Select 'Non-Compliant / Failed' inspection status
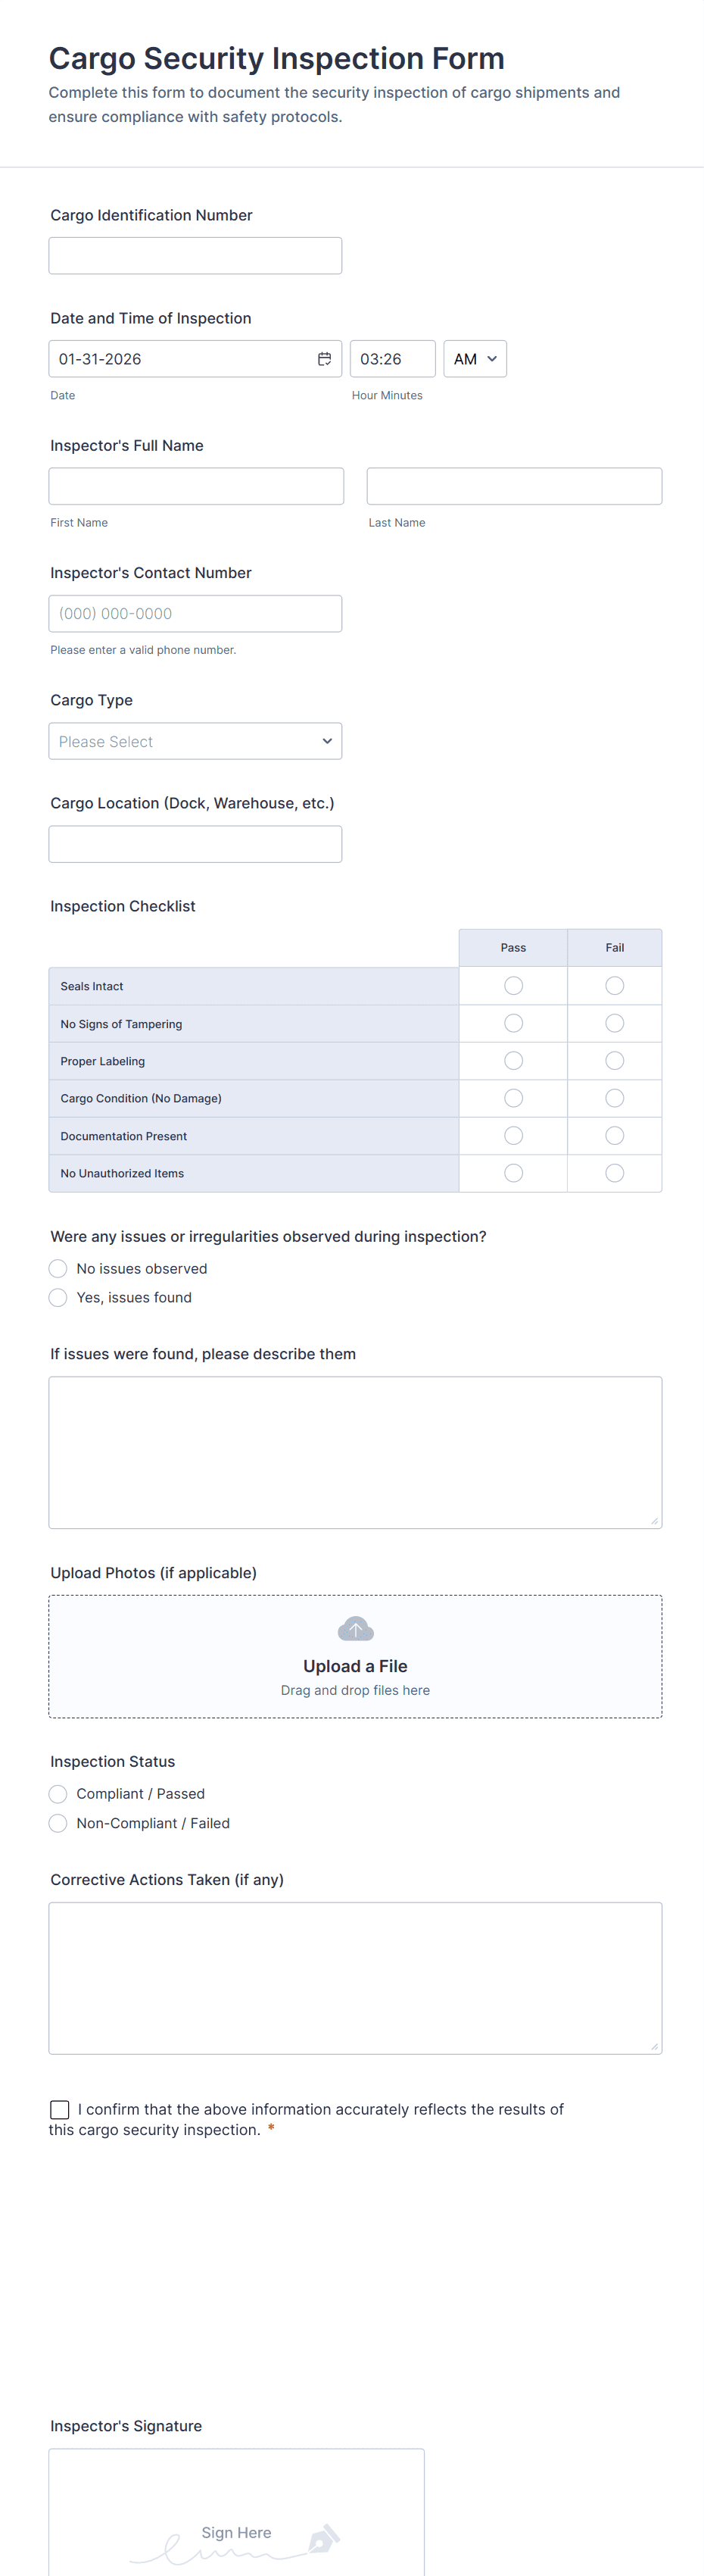Screen dimensions: 704x2576 [58, 1823]
